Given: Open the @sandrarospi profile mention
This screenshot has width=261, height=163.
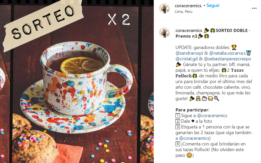Looking at the screenshot, I should [189, 53].
